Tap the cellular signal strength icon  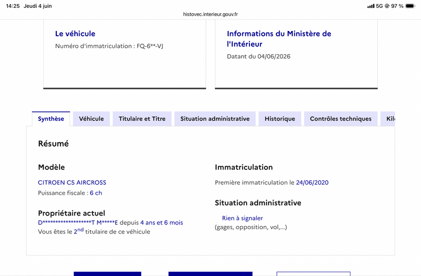tap(371, 6)
